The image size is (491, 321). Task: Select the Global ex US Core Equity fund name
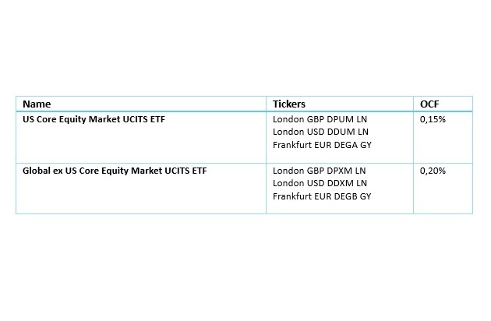point(115,170)
